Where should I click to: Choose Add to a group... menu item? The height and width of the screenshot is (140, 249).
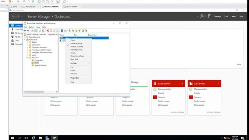tap(79, 44)
